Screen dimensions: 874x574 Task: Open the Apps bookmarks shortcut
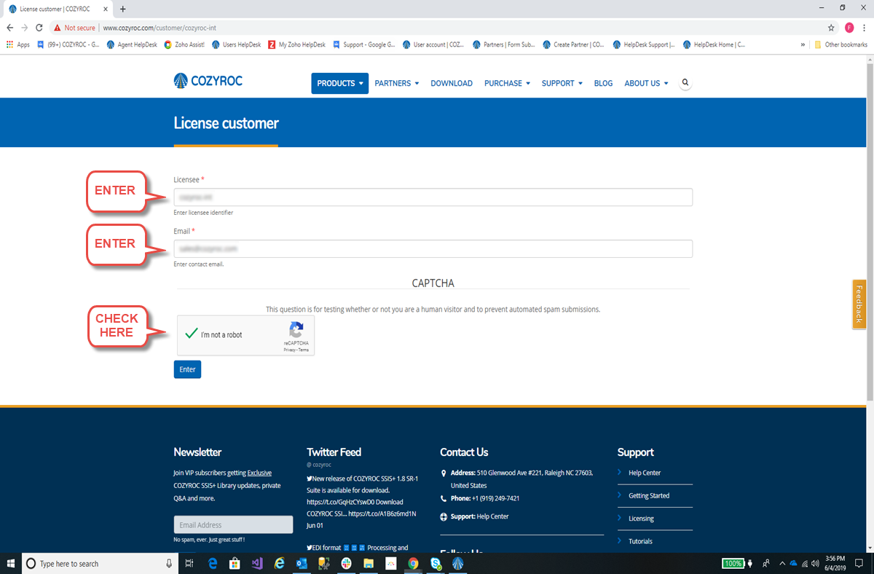click(18, 44)
